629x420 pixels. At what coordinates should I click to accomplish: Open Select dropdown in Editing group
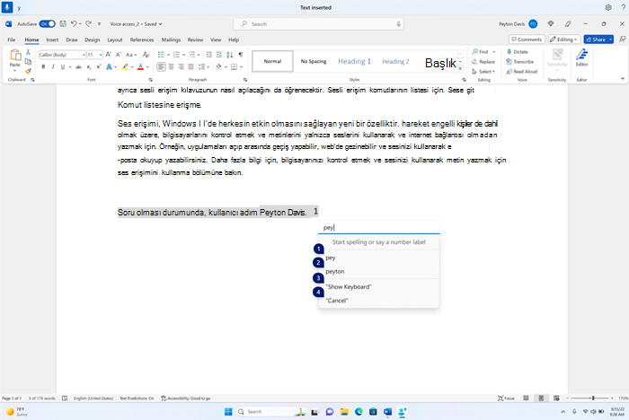pos(483,71)
